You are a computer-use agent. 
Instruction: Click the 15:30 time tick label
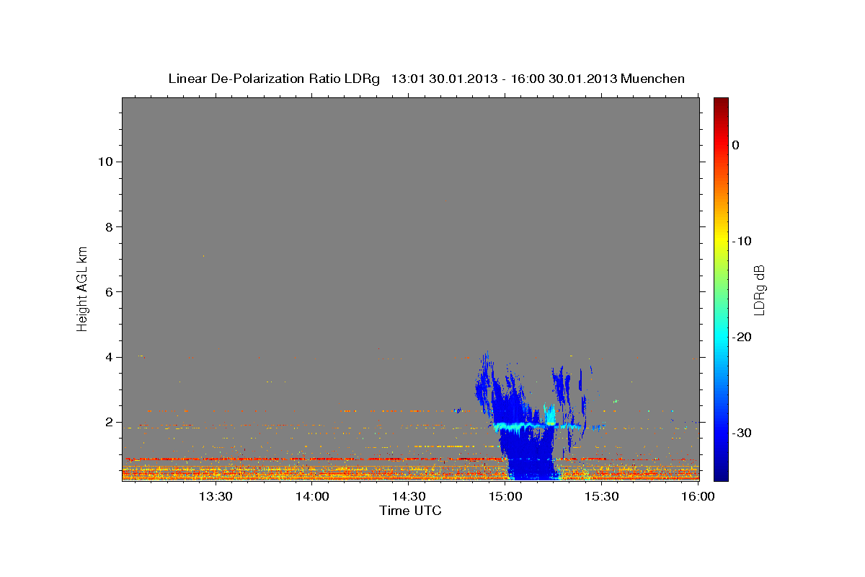coord(602,496)
